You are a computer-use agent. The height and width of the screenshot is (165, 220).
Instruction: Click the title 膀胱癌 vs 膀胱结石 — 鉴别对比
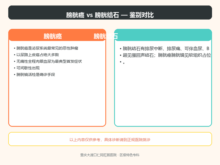(110, 15)
